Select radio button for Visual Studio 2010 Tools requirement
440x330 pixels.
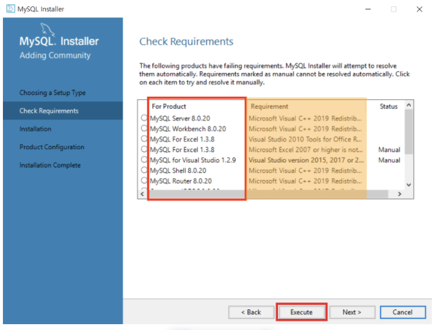pyautogui.click(x=144, y=139)
